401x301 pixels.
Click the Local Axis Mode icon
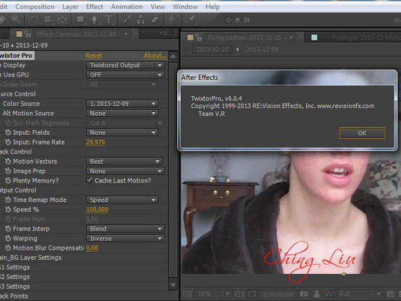pos(228,20)
